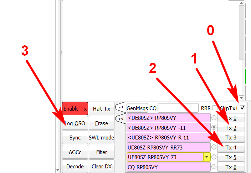Click GenMsgs to generate messages
This screenshot has height=173, width=251.
(x=137, y=108)
